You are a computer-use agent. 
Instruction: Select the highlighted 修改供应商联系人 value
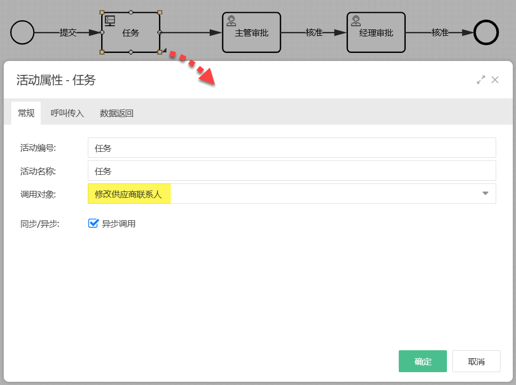click(129, 194)
